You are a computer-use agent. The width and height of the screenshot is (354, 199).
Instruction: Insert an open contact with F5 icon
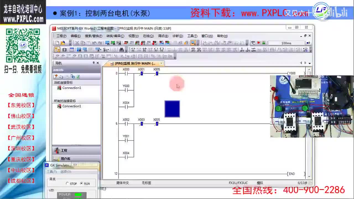(x=133, y=50)
